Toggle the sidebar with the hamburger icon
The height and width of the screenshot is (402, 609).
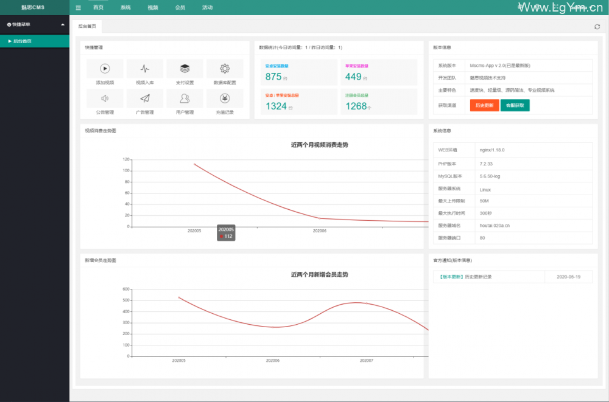pyautogui.click(x=78, y=8)
